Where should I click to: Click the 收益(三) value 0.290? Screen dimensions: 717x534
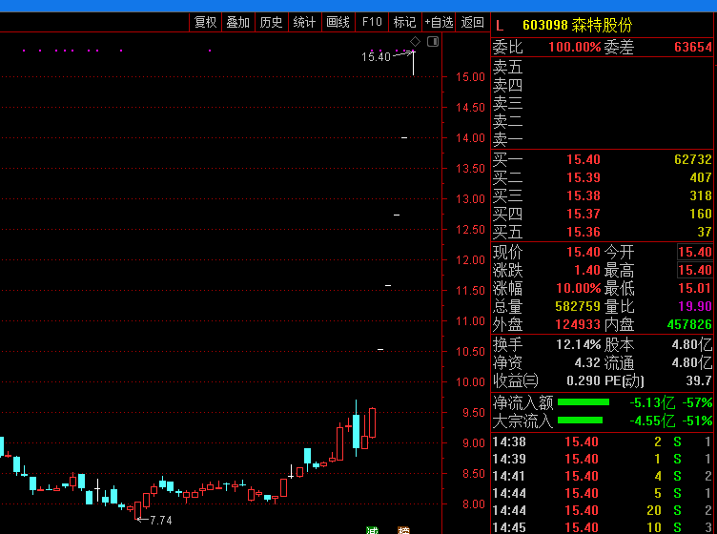click(x=583, y=380)
